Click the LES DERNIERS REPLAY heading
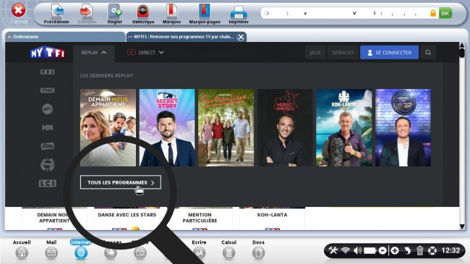Viewport: 470px width, 264px height. [x=106, y=76]
